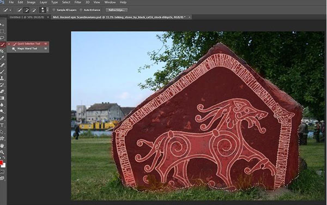Open the Filter menu
Viewport: 327px width, 205px height.
(78, 2)
